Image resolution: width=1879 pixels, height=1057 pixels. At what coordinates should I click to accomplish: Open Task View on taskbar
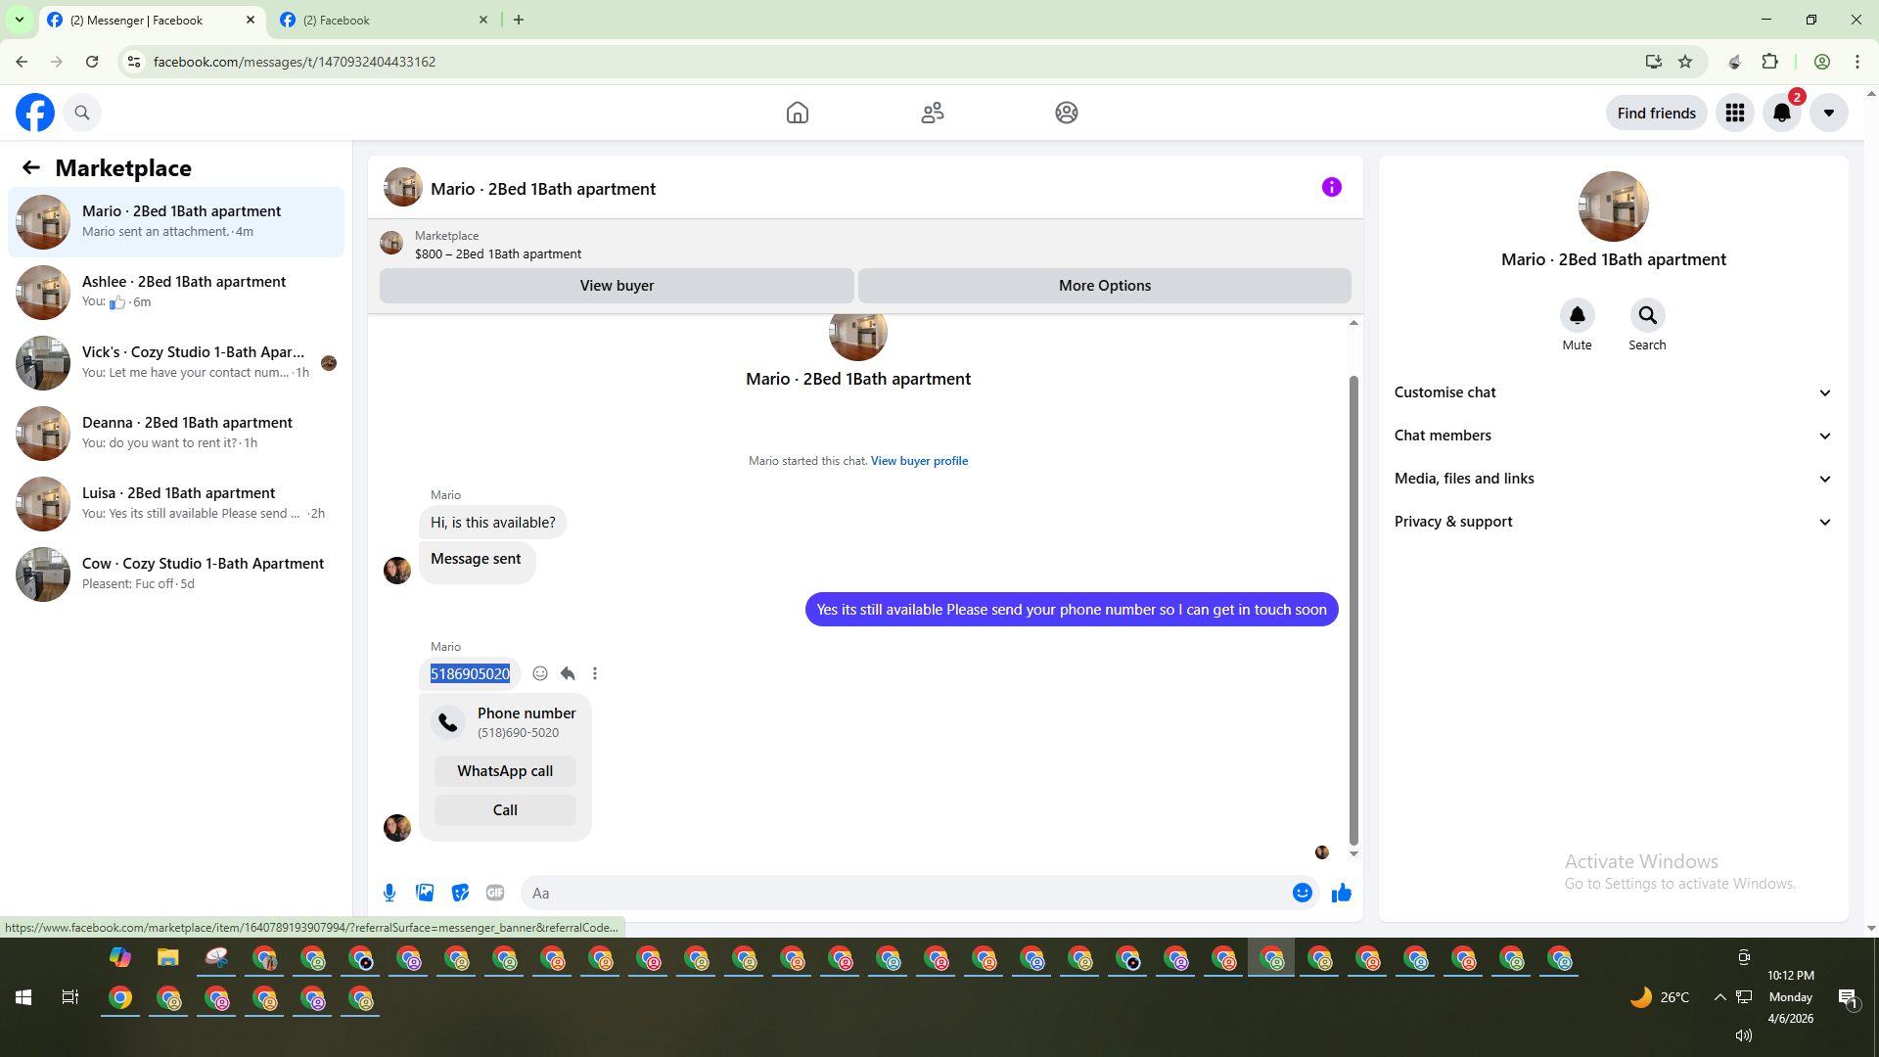click(x=70, y=997)
